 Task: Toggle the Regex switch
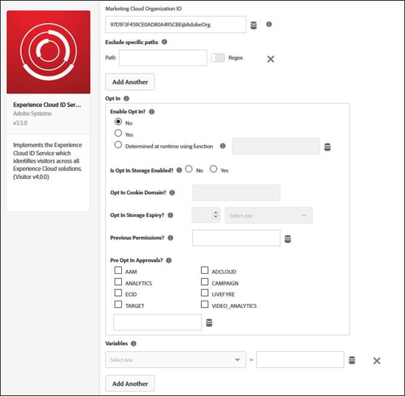[x=218, y=58]
